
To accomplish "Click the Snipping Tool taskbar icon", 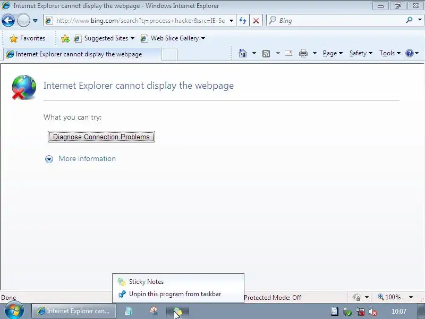I will [154, 311].
